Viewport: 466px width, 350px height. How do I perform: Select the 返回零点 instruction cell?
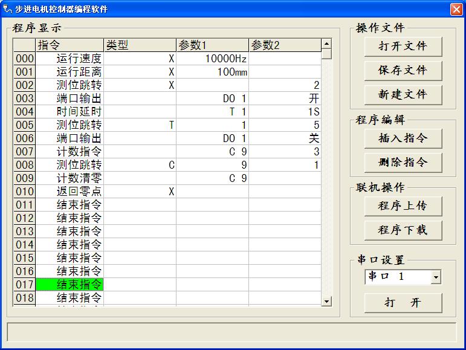click(70, 192)
